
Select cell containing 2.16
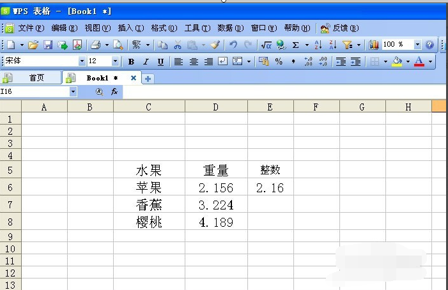tap(270, 188)
